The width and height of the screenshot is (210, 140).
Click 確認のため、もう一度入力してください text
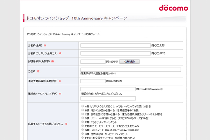(x=102, y=94)
